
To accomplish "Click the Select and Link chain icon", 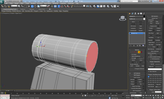I will (x=2, y=6).
